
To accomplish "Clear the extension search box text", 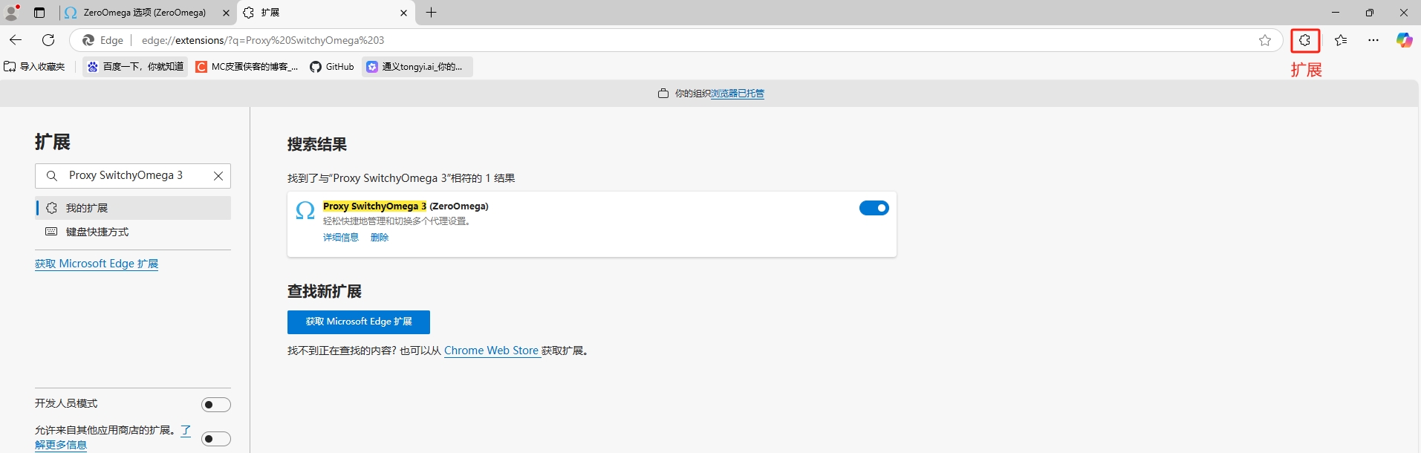I will (x=218, y=176).
